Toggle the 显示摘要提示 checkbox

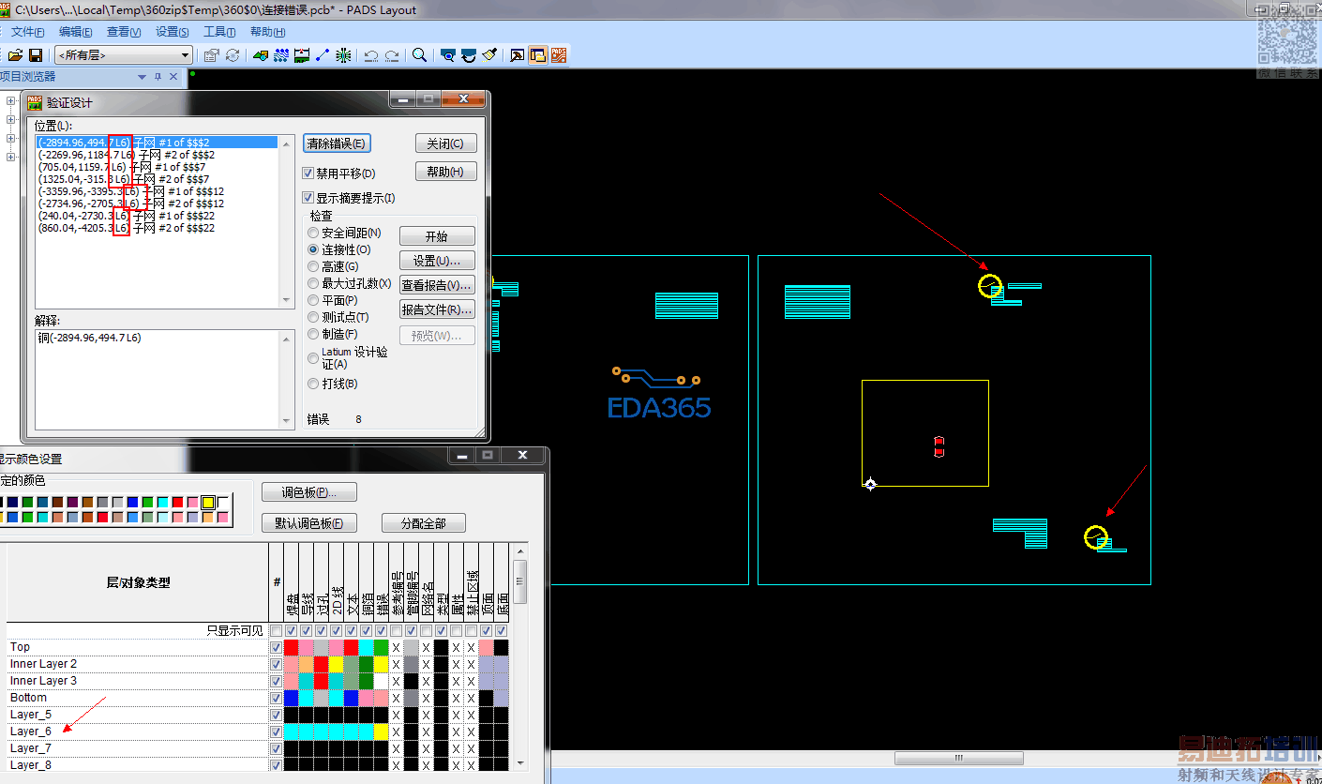point(308,198)
